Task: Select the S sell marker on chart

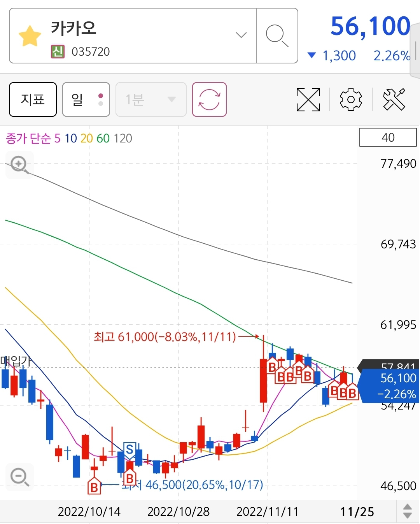Action: (x=129, y=450)
